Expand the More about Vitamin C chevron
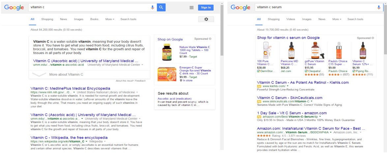 point(39,74)
